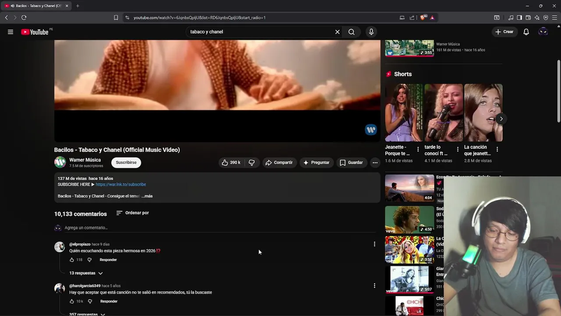Screen dimensions: 561x316
Task: Dislike @harolgarcia6349's comment
Action: click(x=90, y=302)
